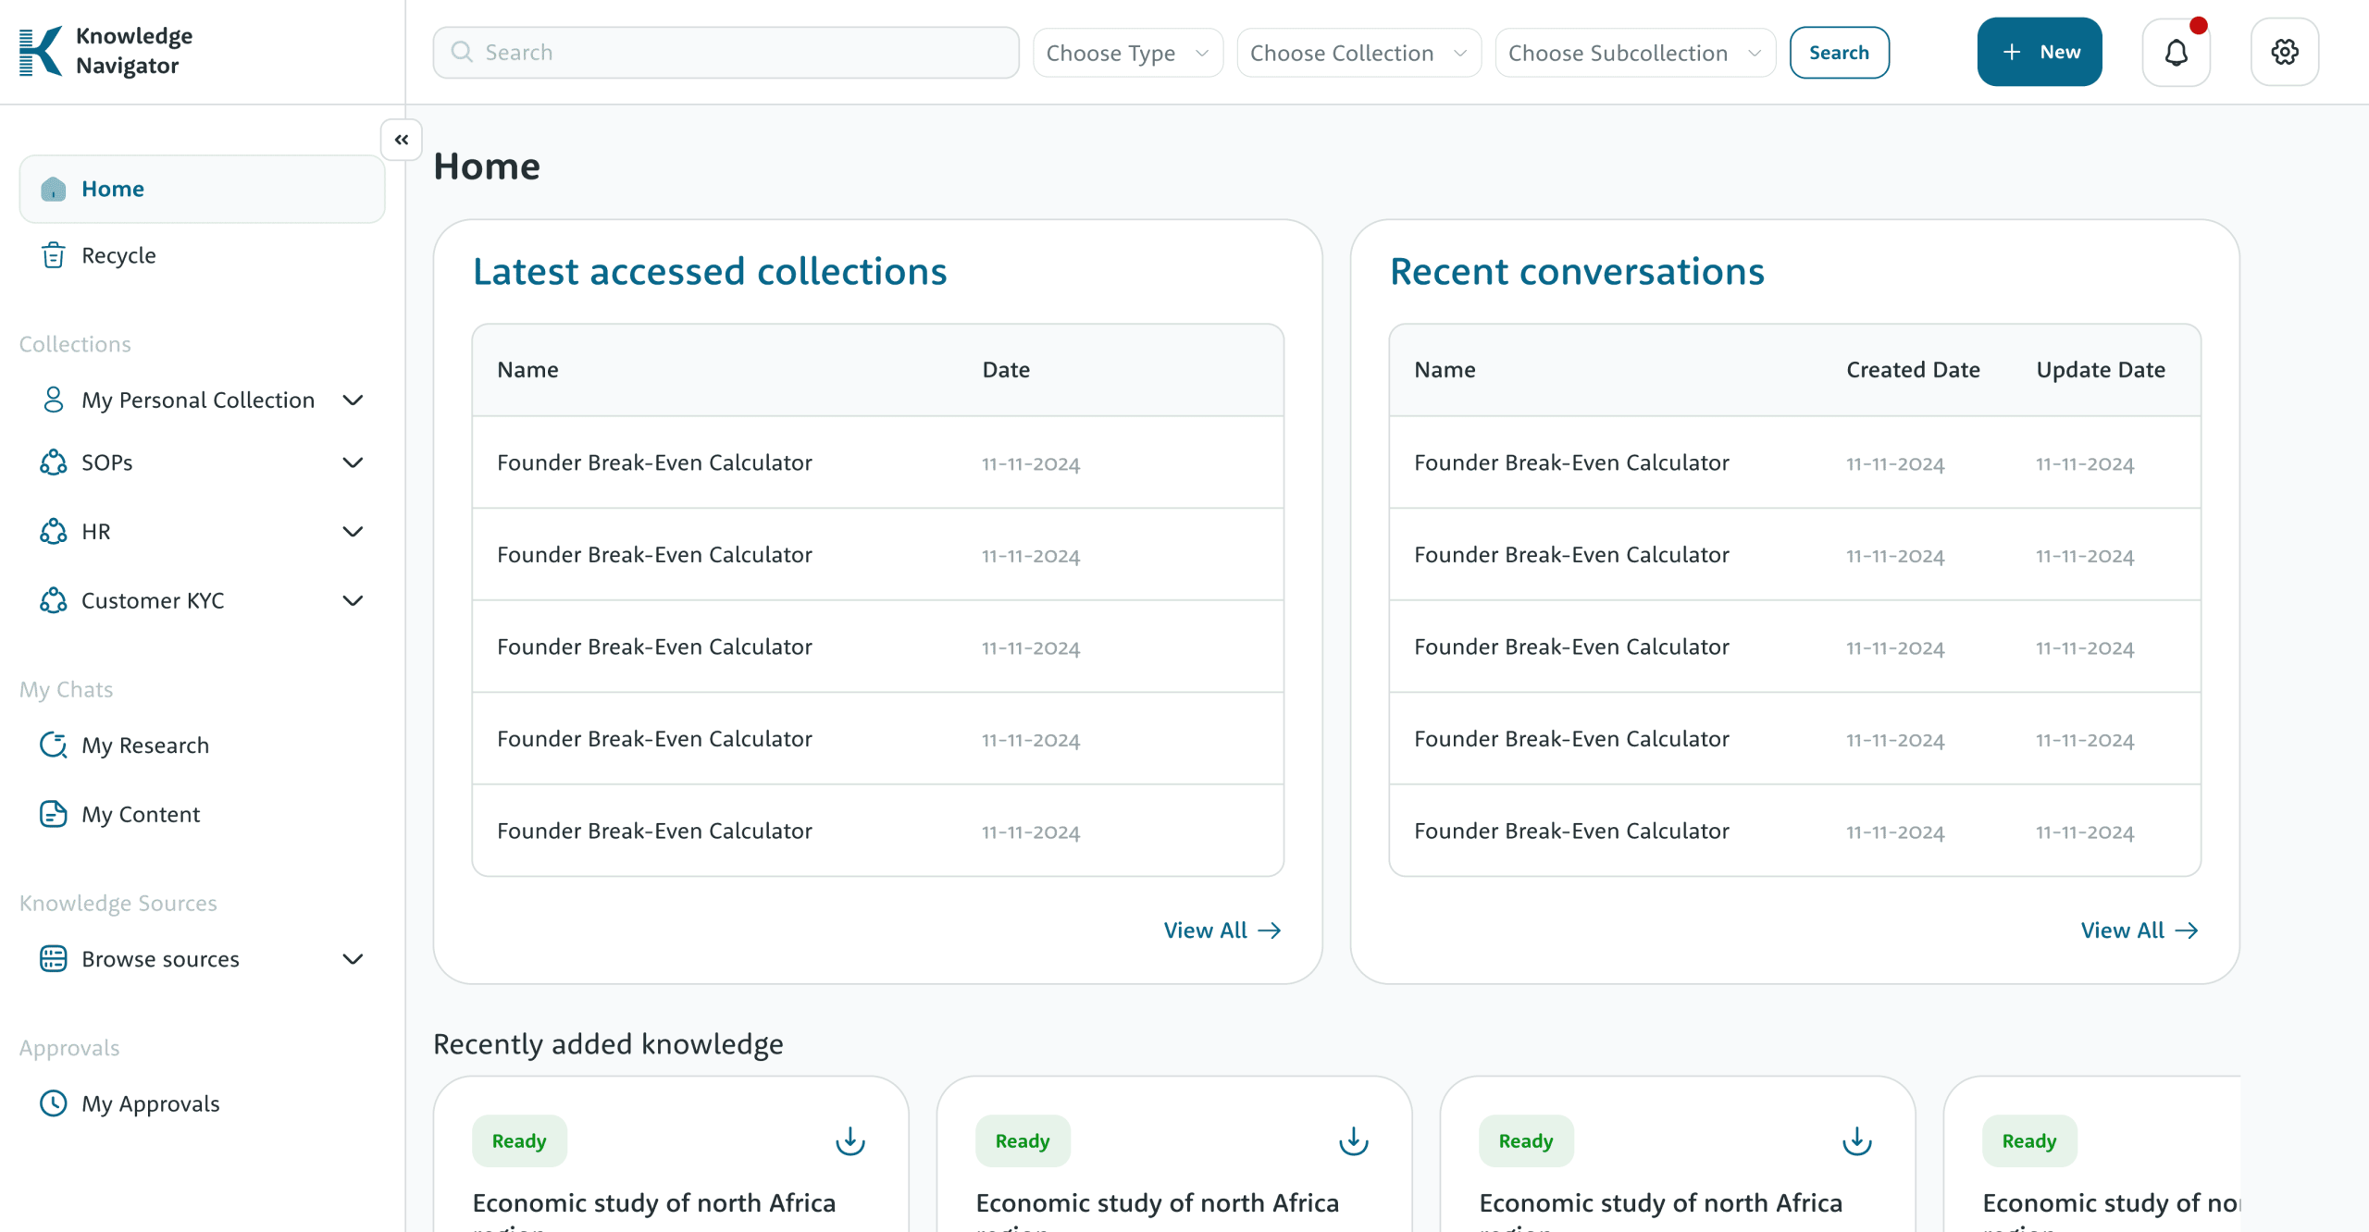
Task: Collapse the sidebar with the double-chevron icon
Action: [x=402, y=140]
